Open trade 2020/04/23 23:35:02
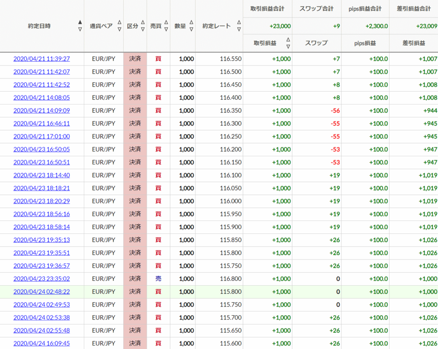 point(41,279)
